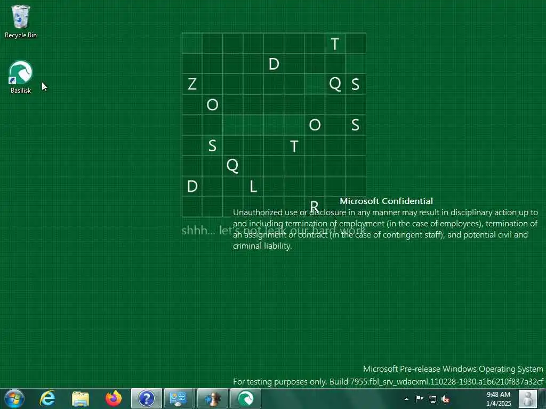The height and width of the screenshot is (409, 546).
Task: Click the L tile in the letter grid
Action: click(x=253, y=186)
